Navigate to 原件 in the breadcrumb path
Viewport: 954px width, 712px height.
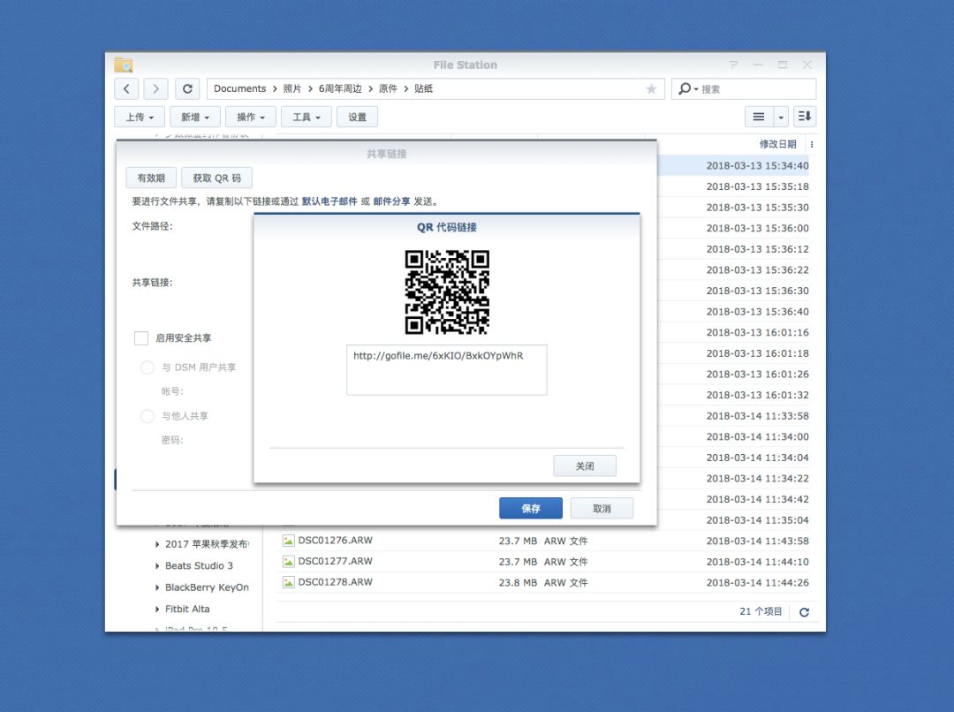click(x=388, y=89)
